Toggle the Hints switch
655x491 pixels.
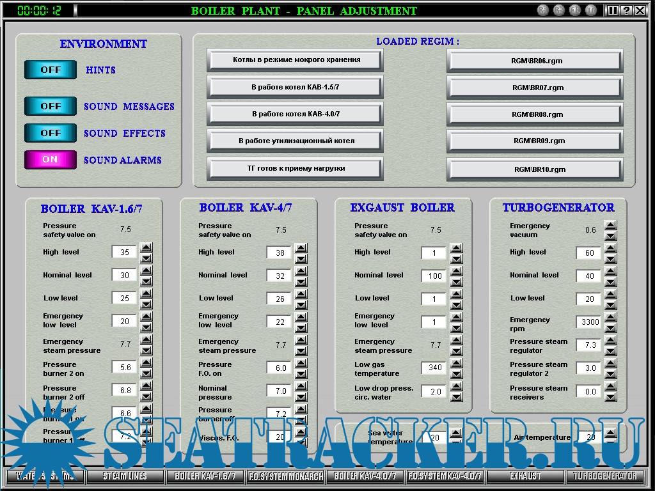(x=51, y=70)
